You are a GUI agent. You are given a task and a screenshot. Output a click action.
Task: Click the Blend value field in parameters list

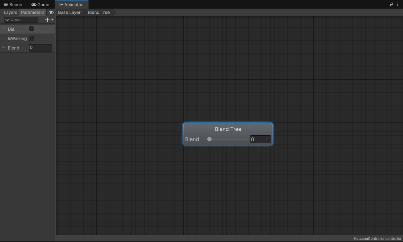(41, 48)
